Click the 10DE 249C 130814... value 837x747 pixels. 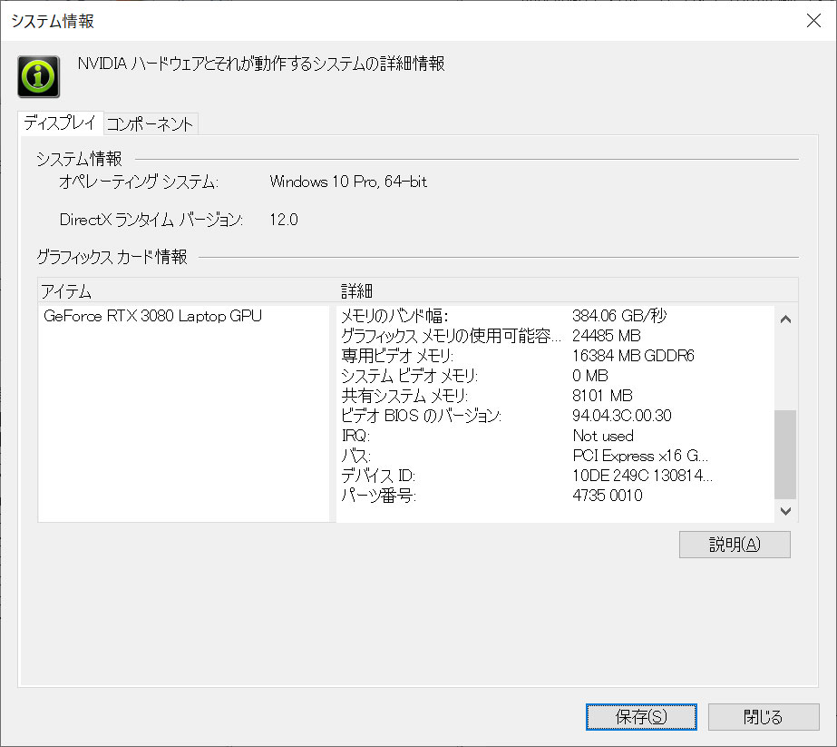click(642, 476)
